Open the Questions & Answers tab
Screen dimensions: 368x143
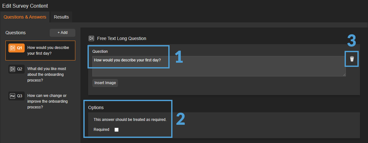(x=25, y=17)
